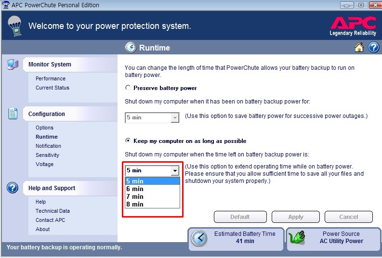Open the Configuration section header

(70, 114)
